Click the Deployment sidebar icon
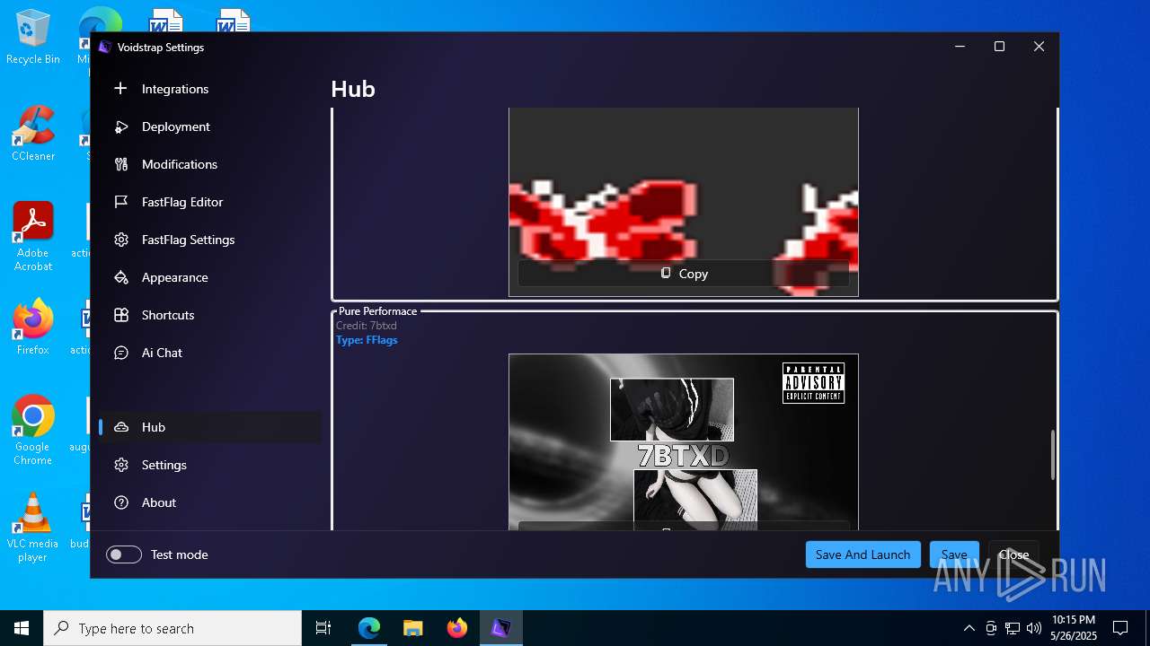 (x=121, y=127)
